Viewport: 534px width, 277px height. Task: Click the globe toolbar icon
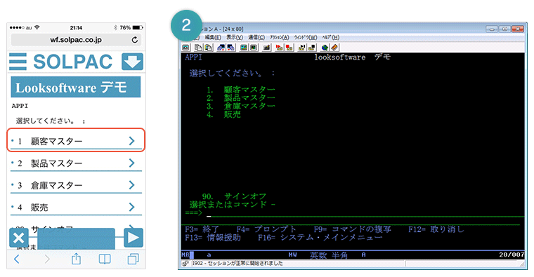325,48
